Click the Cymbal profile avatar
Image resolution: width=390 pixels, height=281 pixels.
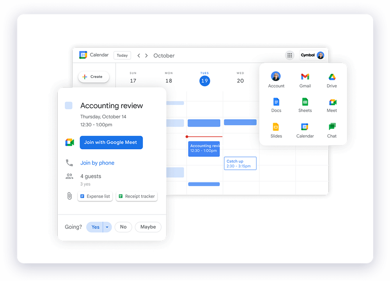tap(320, 55)
